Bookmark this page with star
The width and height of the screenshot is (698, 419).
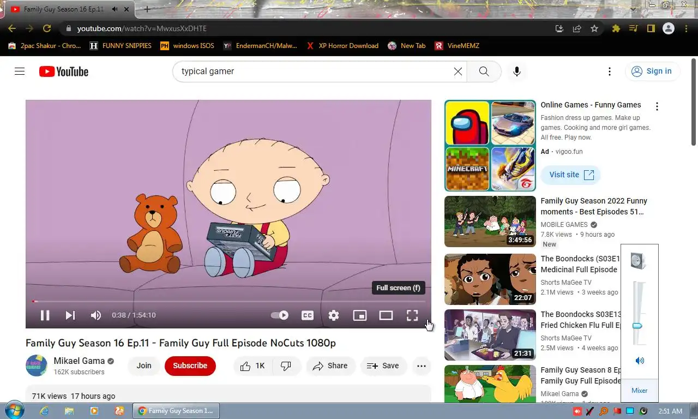click(594, 28)
